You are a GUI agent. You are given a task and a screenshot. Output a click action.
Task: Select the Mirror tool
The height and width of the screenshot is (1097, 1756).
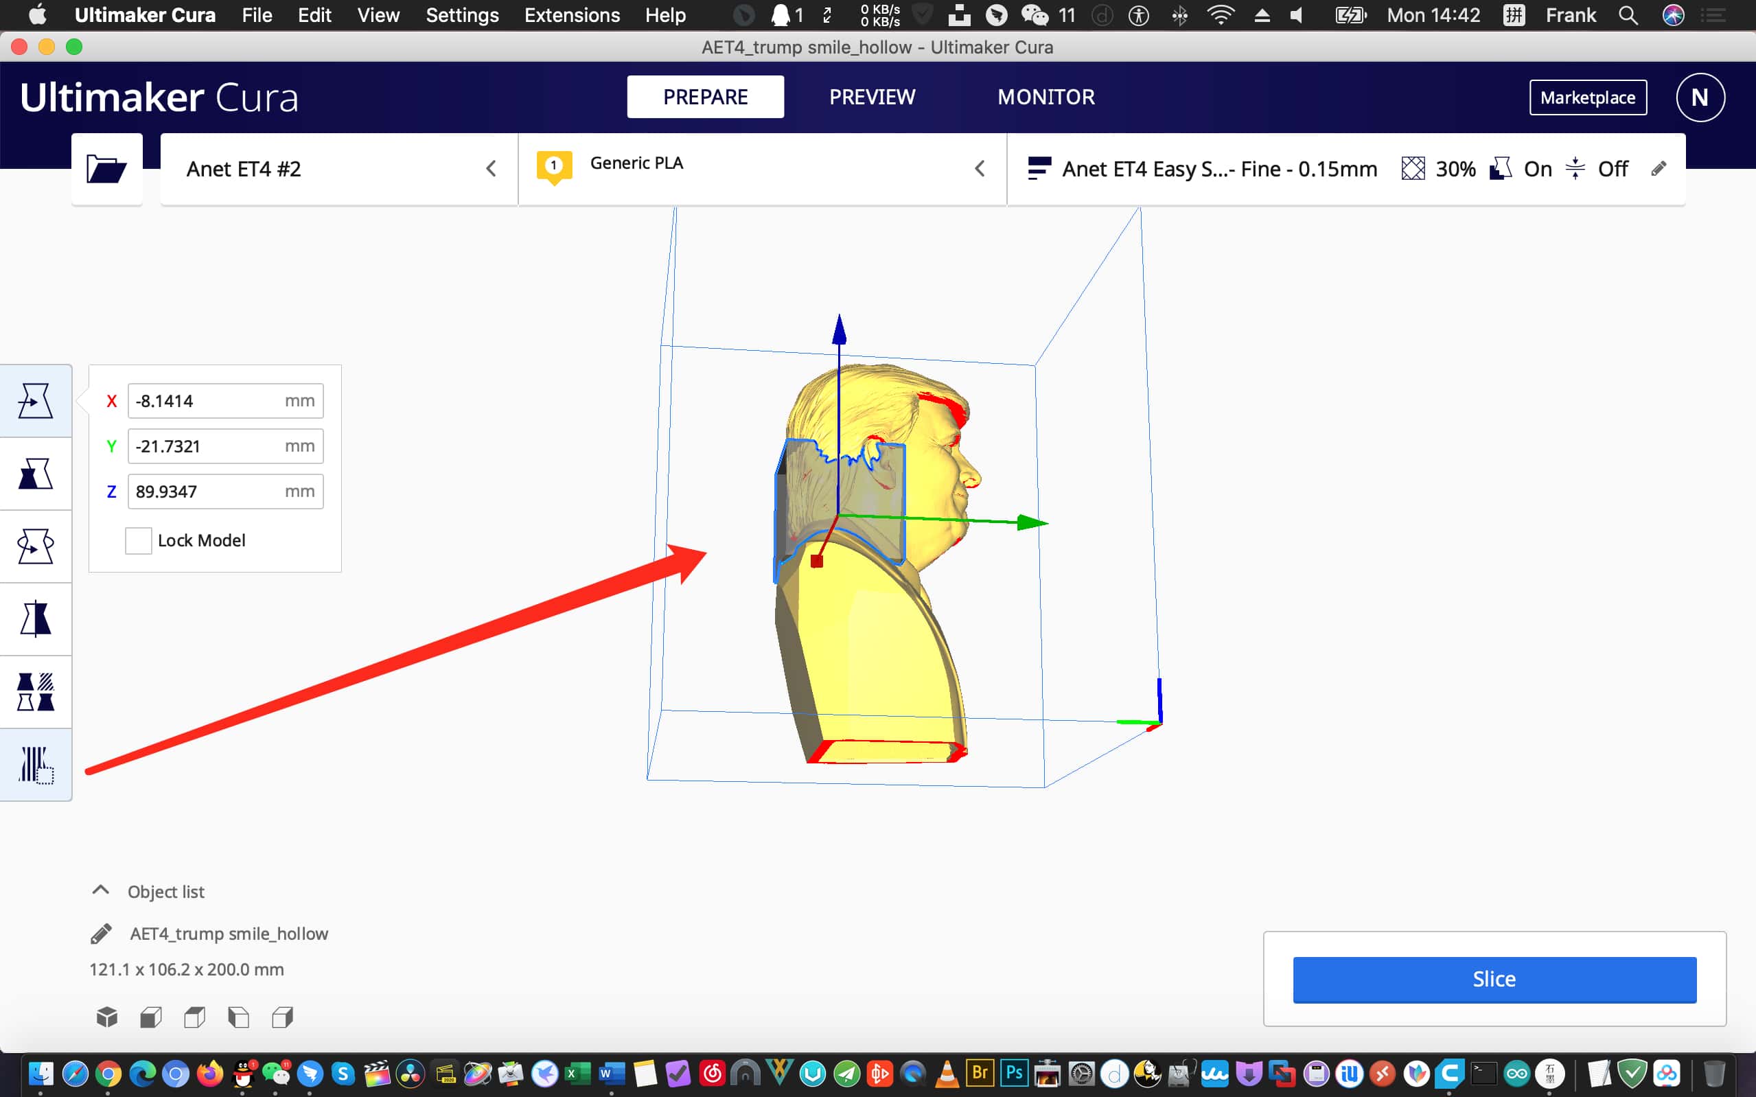coord(36,619)
